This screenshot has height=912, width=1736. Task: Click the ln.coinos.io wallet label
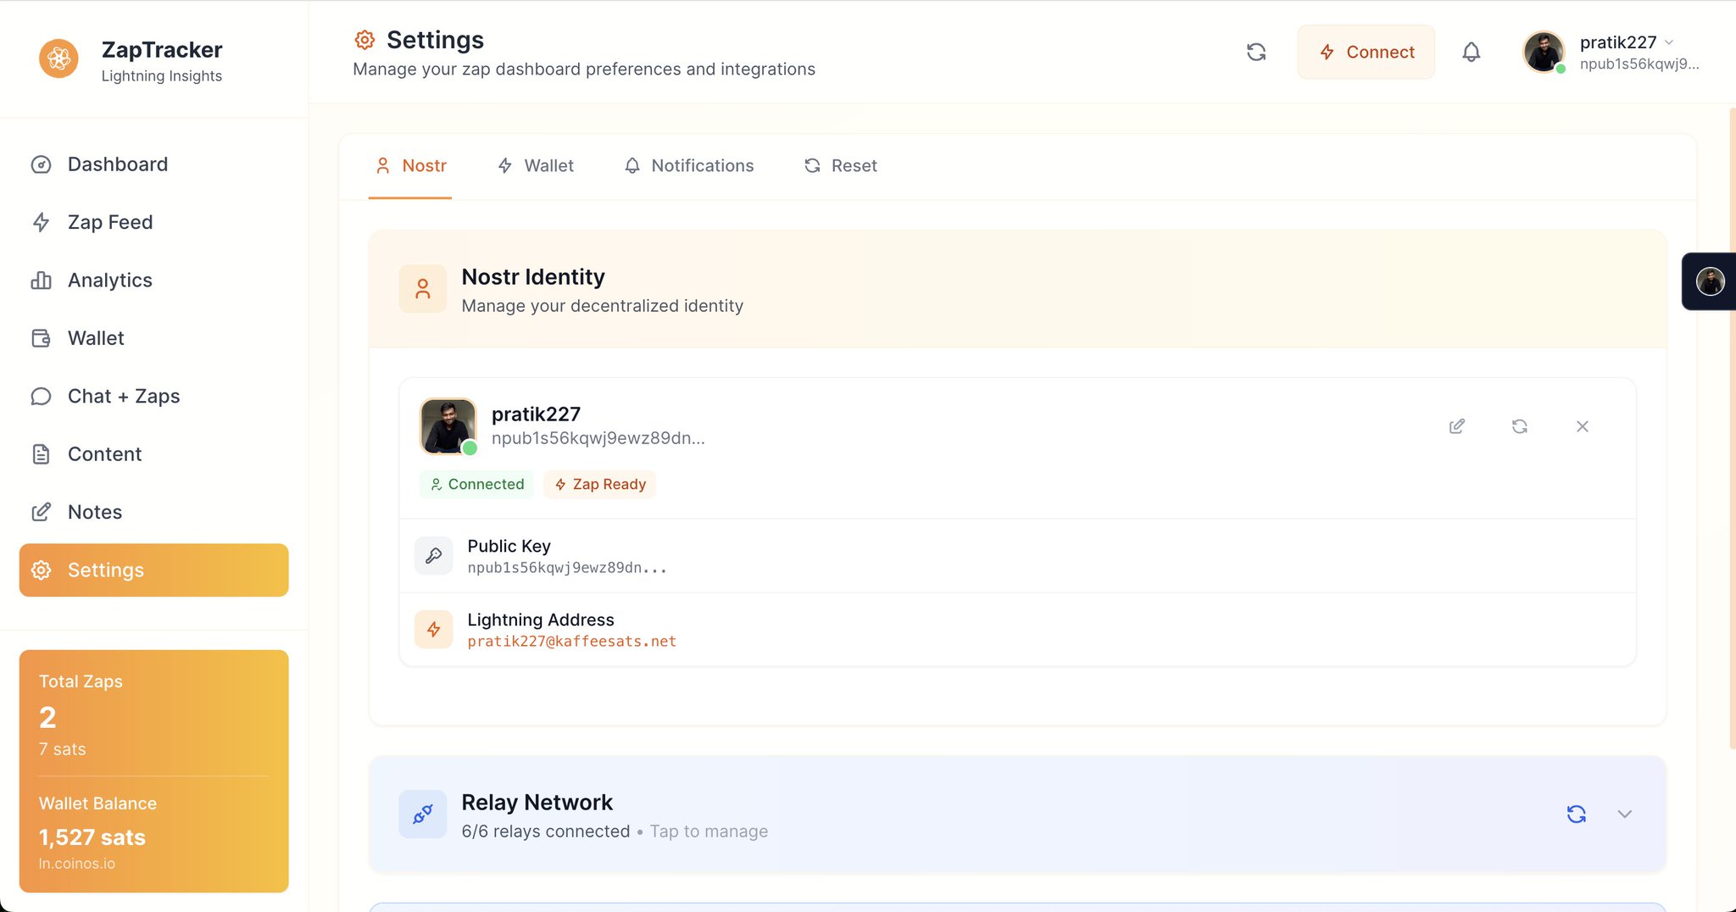(77, 864)
